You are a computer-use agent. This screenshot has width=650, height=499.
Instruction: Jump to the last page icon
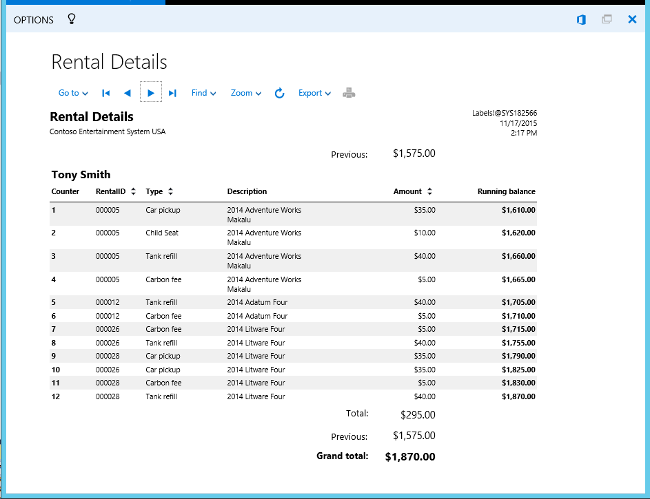pyautogui.click(x=172, y=92)
